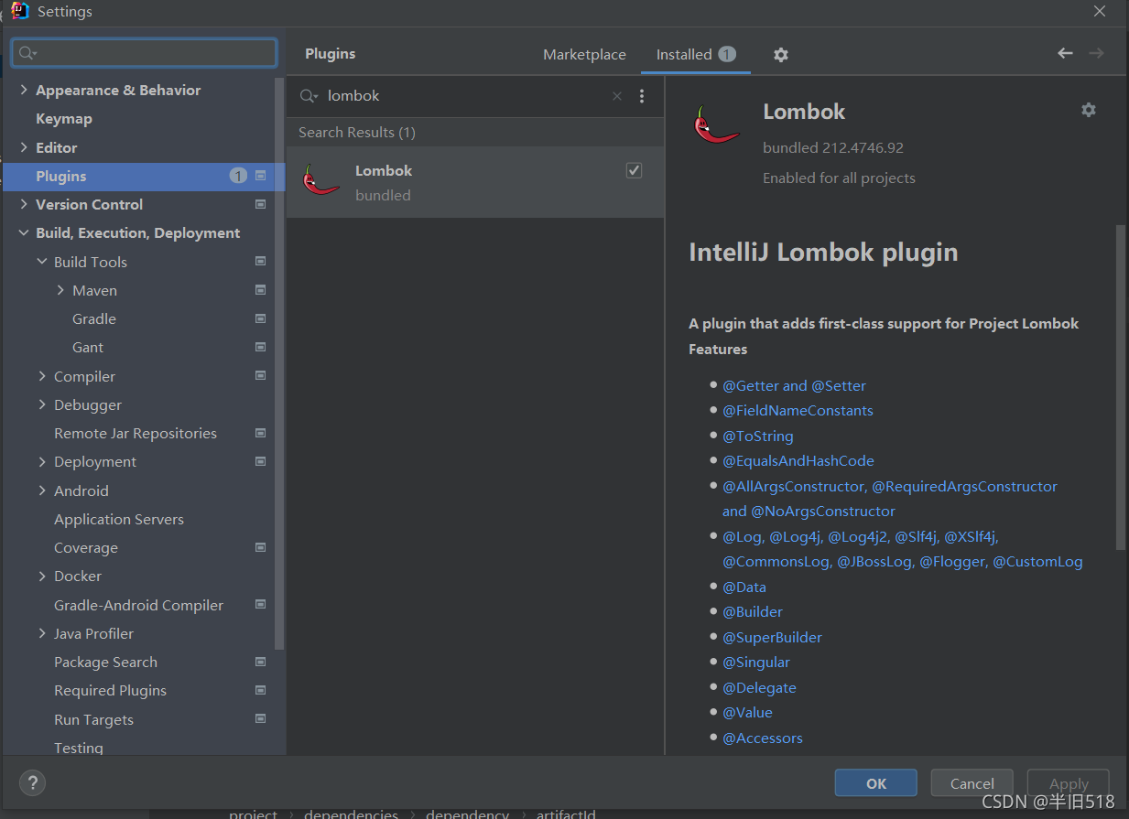The height and width of the screenshot is (819, 1129).
Task: Click project-level icon beside Coverage
Action: coord(260,547)
